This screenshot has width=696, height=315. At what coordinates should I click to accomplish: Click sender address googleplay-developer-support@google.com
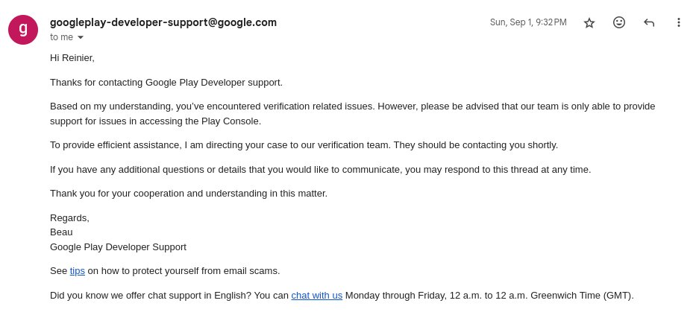point(163,22)
